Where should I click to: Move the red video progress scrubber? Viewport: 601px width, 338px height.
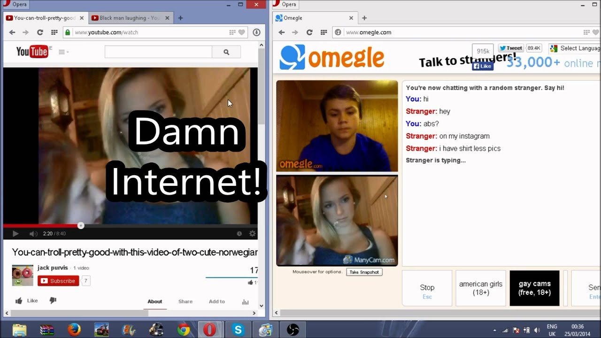tap(81, 226)
